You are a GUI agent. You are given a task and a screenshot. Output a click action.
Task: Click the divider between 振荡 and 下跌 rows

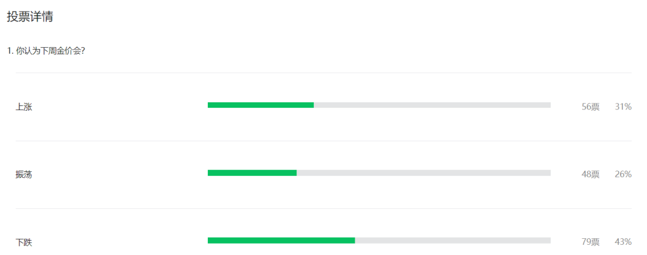(x=323, y=209)
